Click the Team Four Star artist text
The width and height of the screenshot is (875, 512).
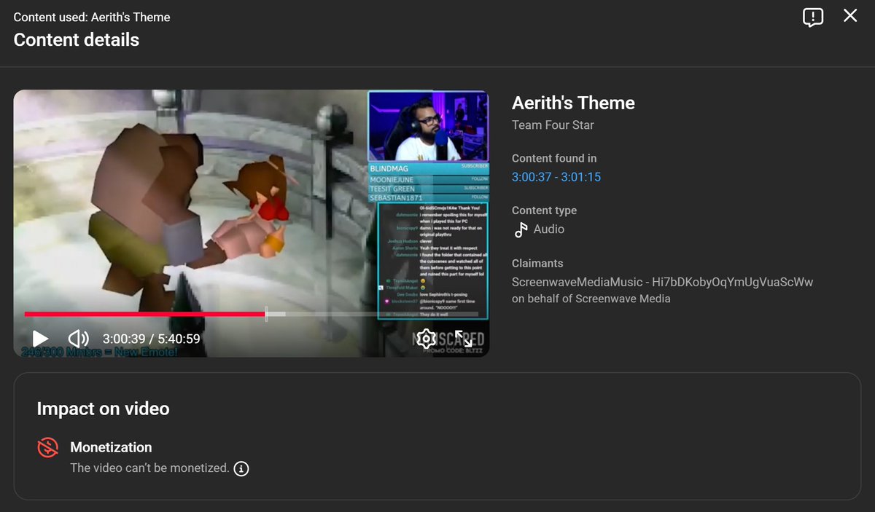click(x=553, y=125)
